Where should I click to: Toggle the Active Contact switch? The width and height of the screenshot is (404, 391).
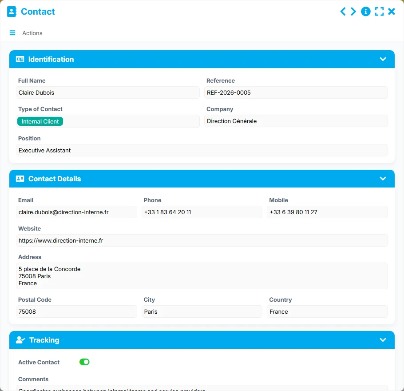84,362
